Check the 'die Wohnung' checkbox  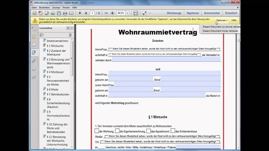coord(97,131)
